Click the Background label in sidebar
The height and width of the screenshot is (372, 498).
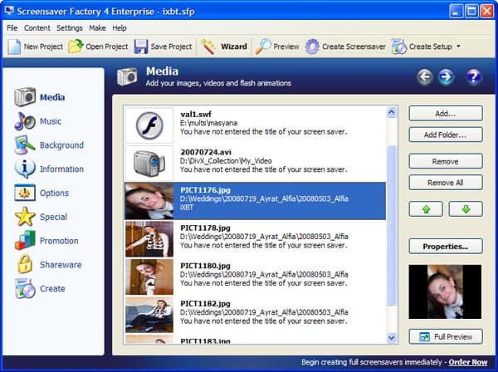[x=61, y=145]
